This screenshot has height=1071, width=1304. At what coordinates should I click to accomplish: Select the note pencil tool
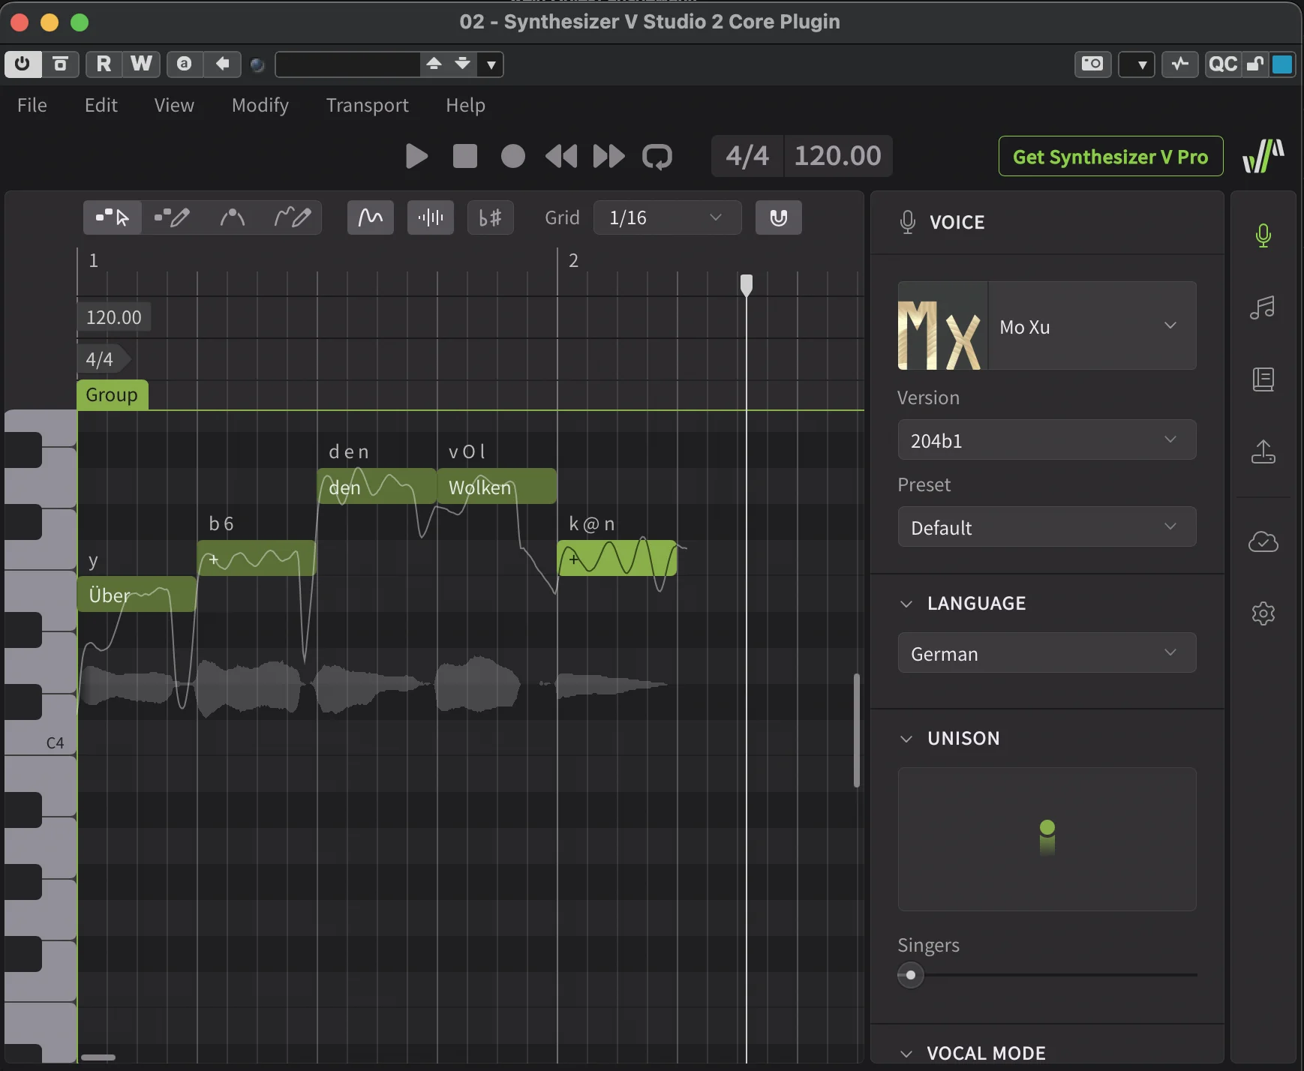pos(172,217)
